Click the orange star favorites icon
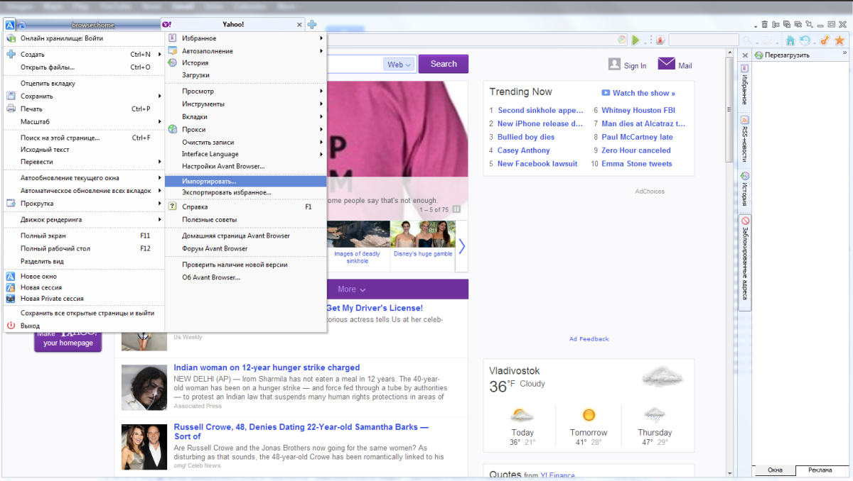Viewport: 853px width, 481px height. pyautogui.click(x=839, y=40)
